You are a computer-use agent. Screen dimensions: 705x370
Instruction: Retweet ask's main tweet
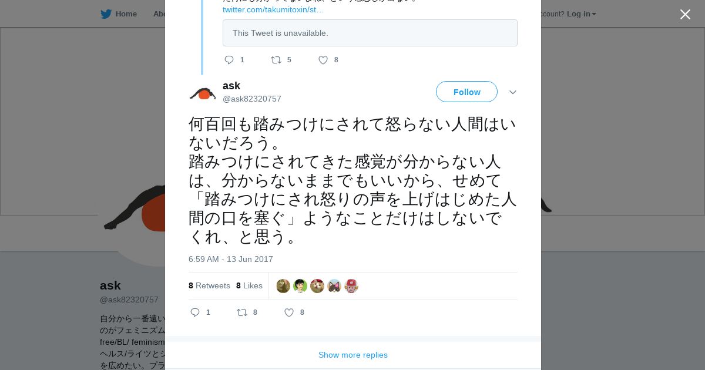click(x=242, y=312)
